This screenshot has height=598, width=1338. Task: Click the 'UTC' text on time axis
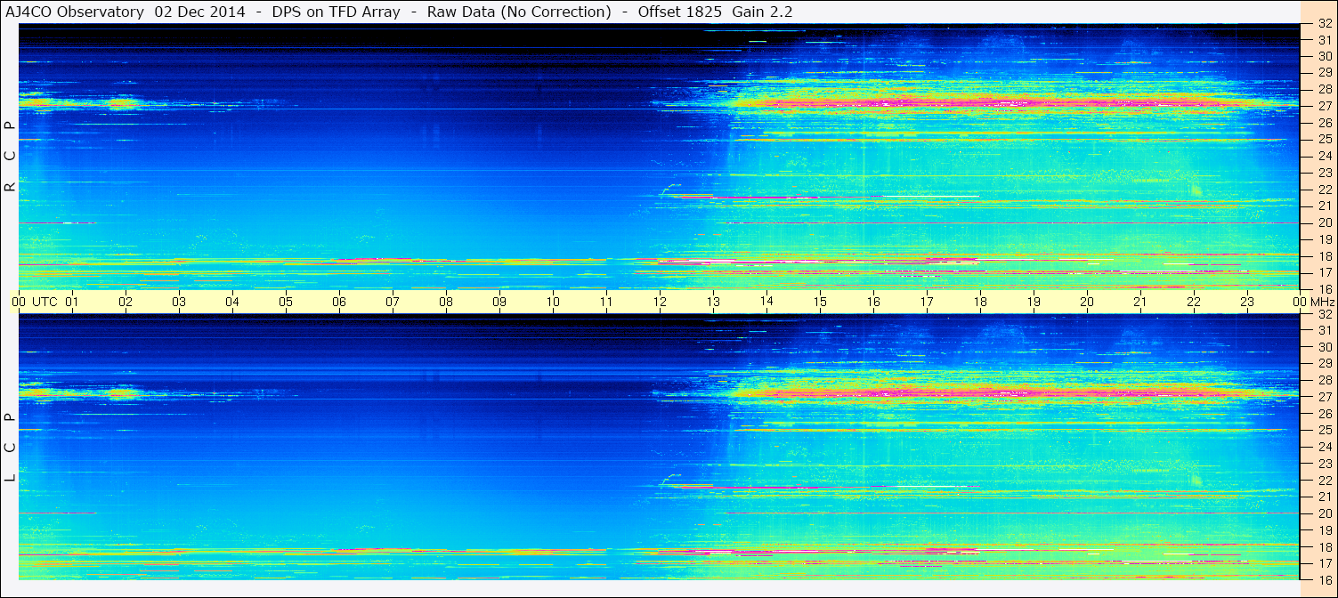45,302
